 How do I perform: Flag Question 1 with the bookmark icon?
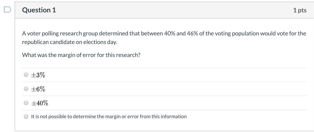pyautogui.click(x=7, y=10)
